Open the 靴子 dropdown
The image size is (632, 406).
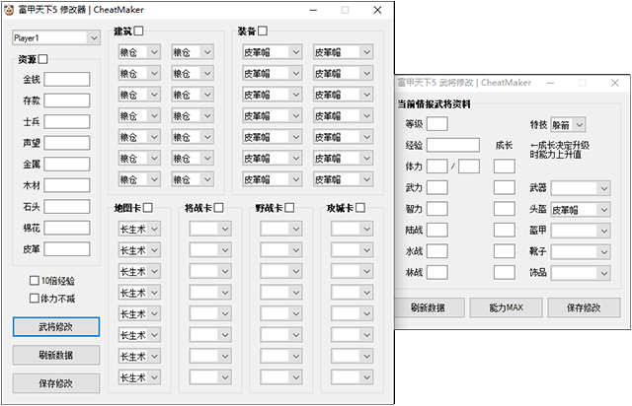(x=581, y=252)
